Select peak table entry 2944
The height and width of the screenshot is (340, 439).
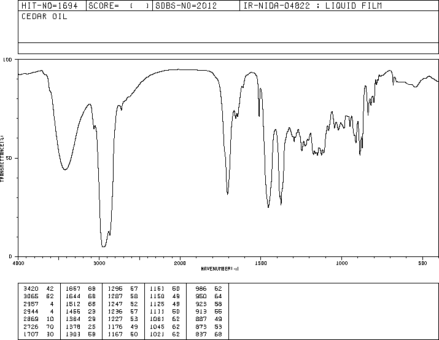click(x=39, y=311)
